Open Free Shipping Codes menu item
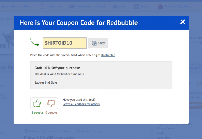202x139 pixels. click(91, 6)
